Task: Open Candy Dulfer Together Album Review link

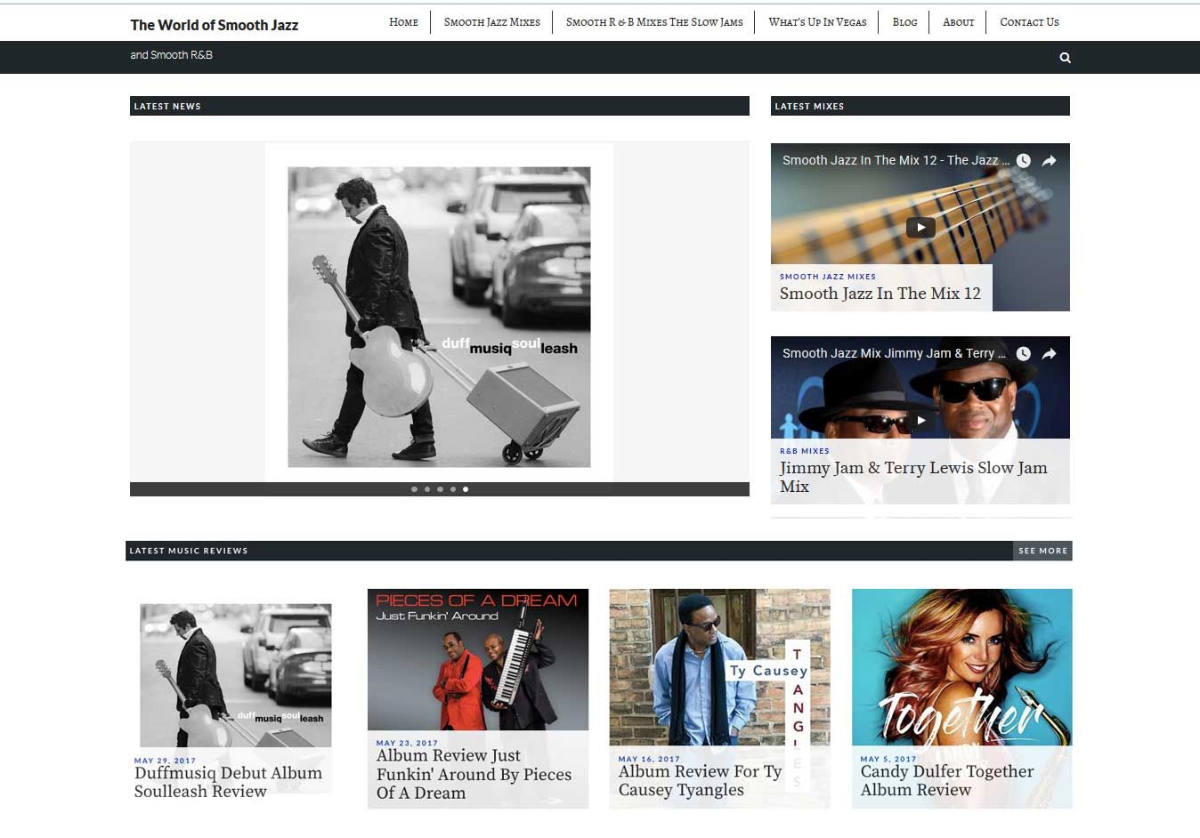Action: coord(946,780)
